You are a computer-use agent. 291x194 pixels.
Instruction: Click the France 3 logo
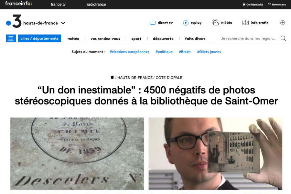(x=14, y=21)
